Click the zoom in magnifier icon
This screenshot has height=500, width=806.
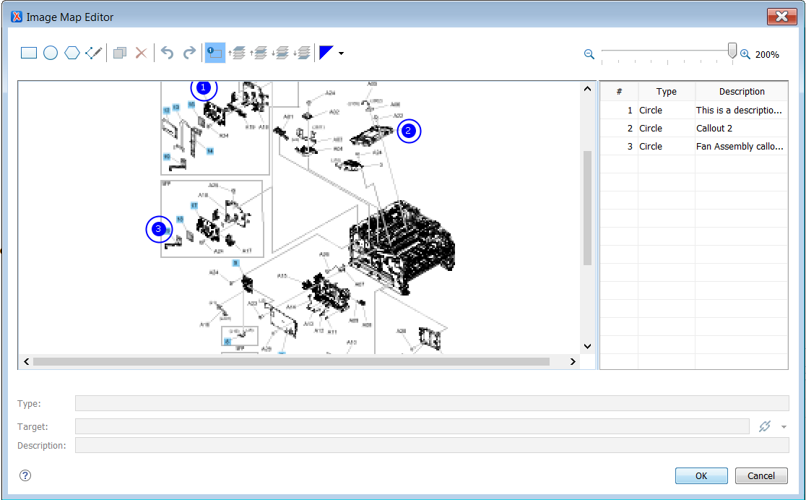coord(745,54)
